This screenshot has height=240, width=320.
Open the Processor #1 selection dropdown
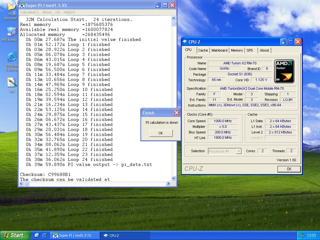tap(225, 151)
